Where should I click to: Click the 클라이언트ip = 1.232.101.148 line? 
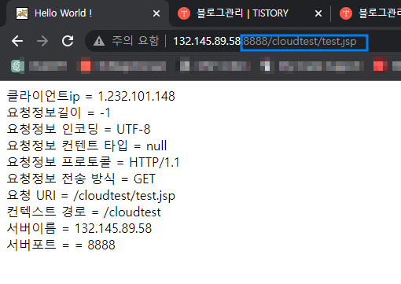[90, 96]
